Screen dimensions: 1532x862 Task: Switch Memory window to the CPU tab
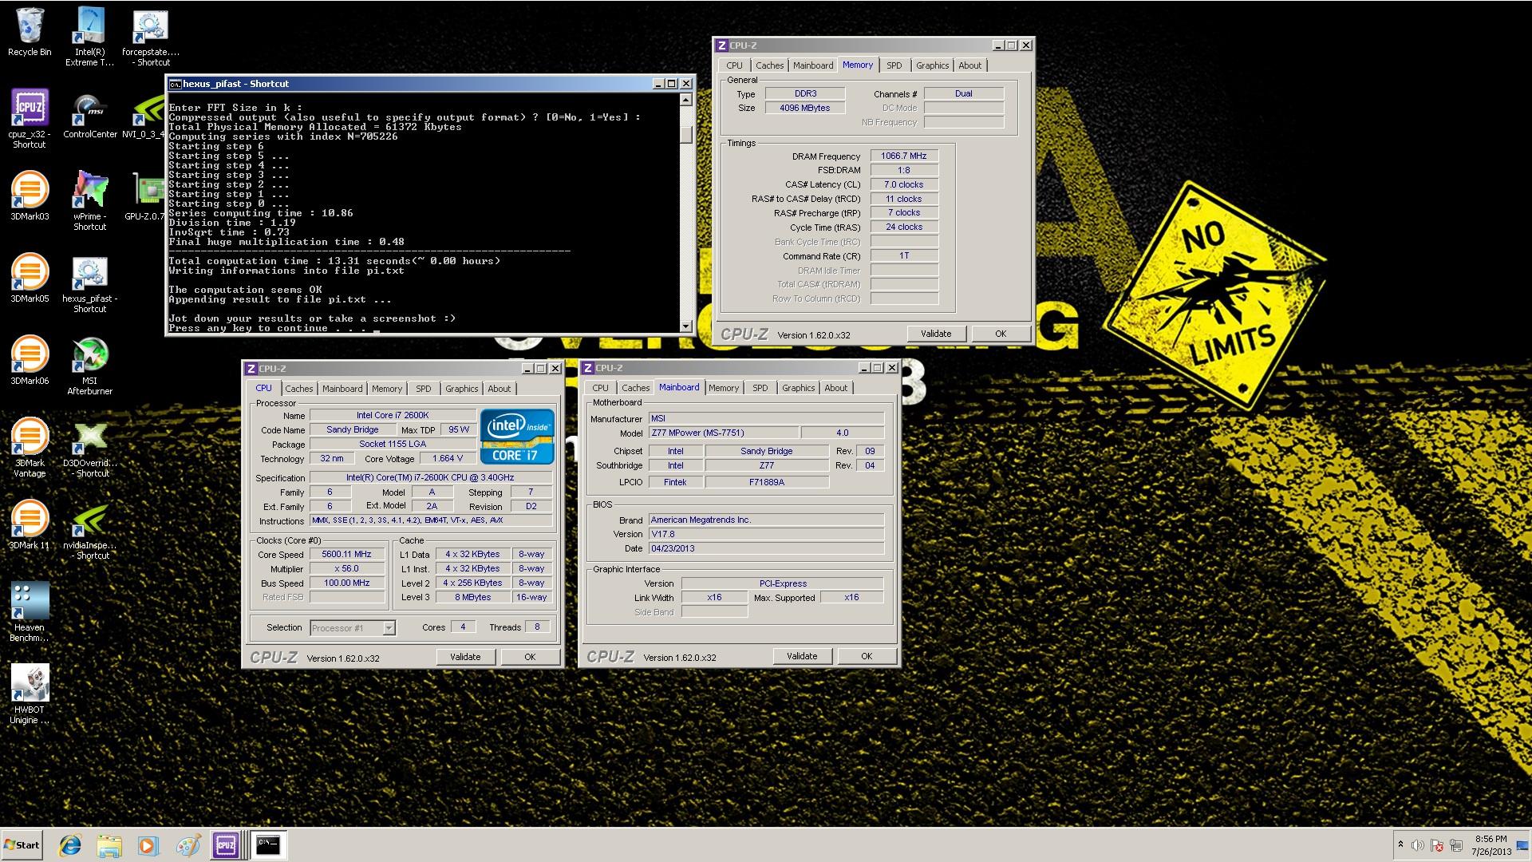coord(735,65)
